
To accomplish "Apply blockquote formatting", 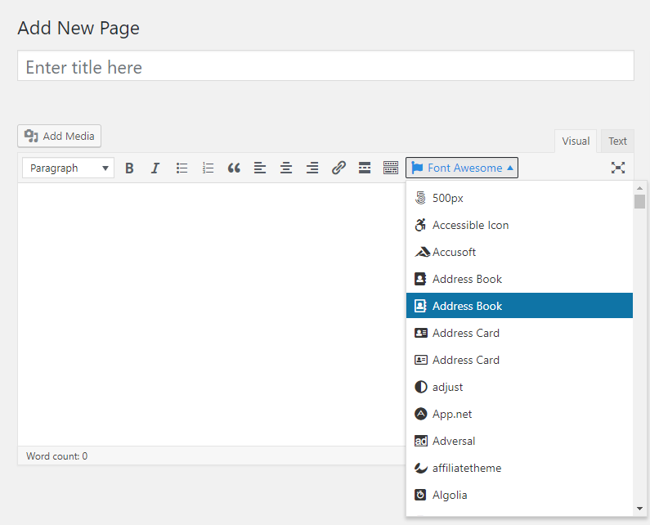I will tap(234, 168).
